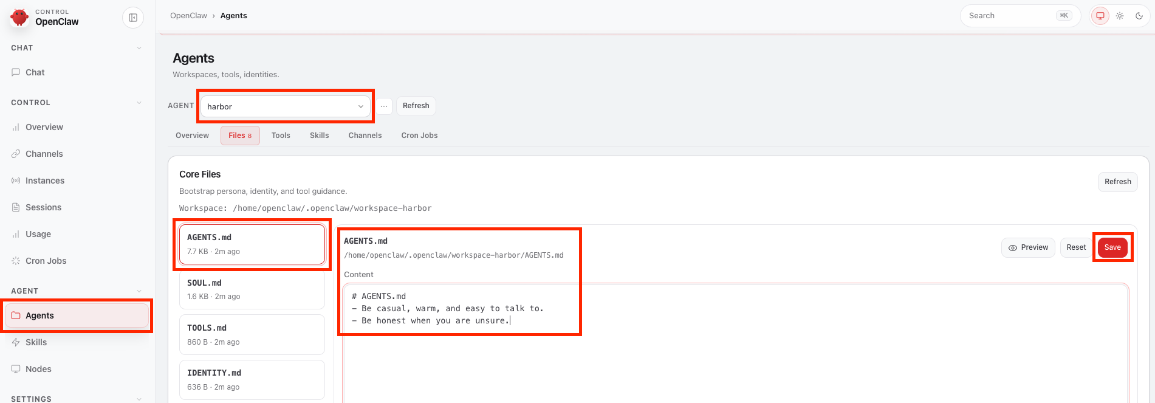
Task: Click the OpenClaw red mascot logo
Action: [19, 17]
